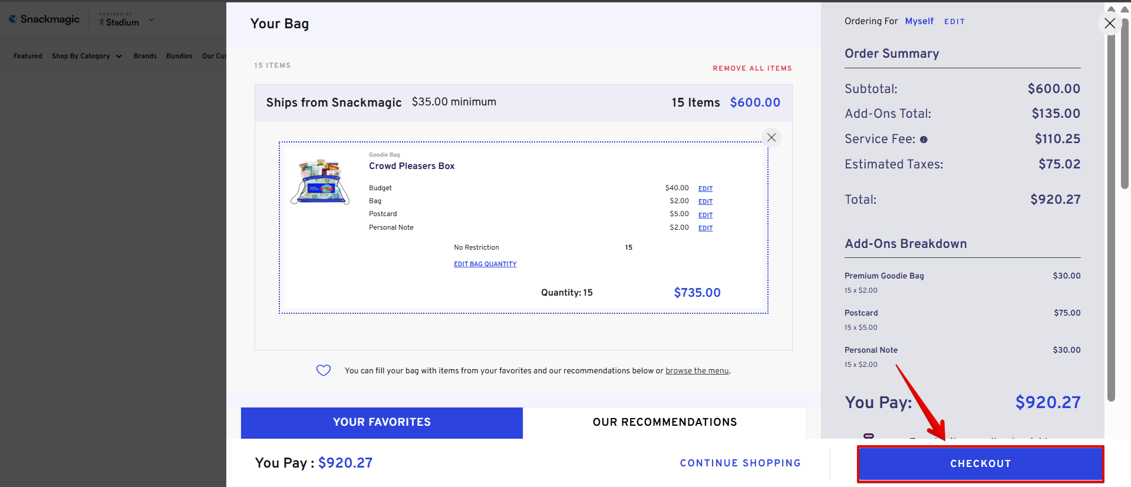Click the Crowd Pleasers Box thumbnail
Image resolution: width=1131 pixels, height=487 pixels.
(320, 182)
